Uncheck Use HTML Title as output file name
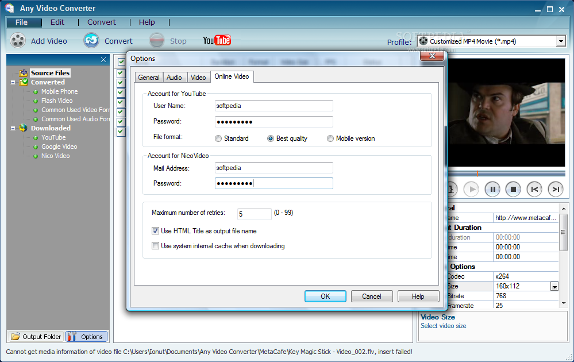Screen dimensions: 574x362 [155, 231]
